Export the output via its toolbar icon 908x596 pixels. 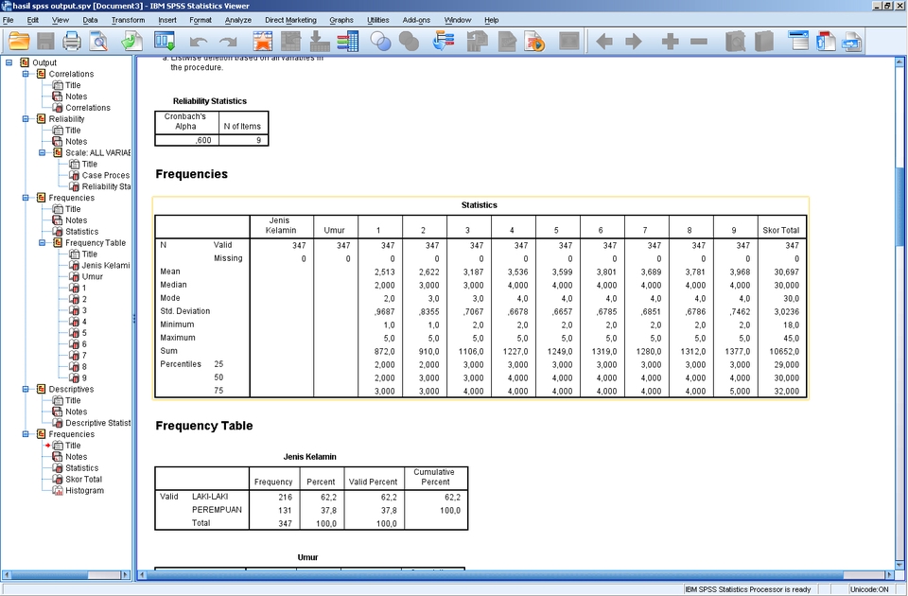pos(130,41)
